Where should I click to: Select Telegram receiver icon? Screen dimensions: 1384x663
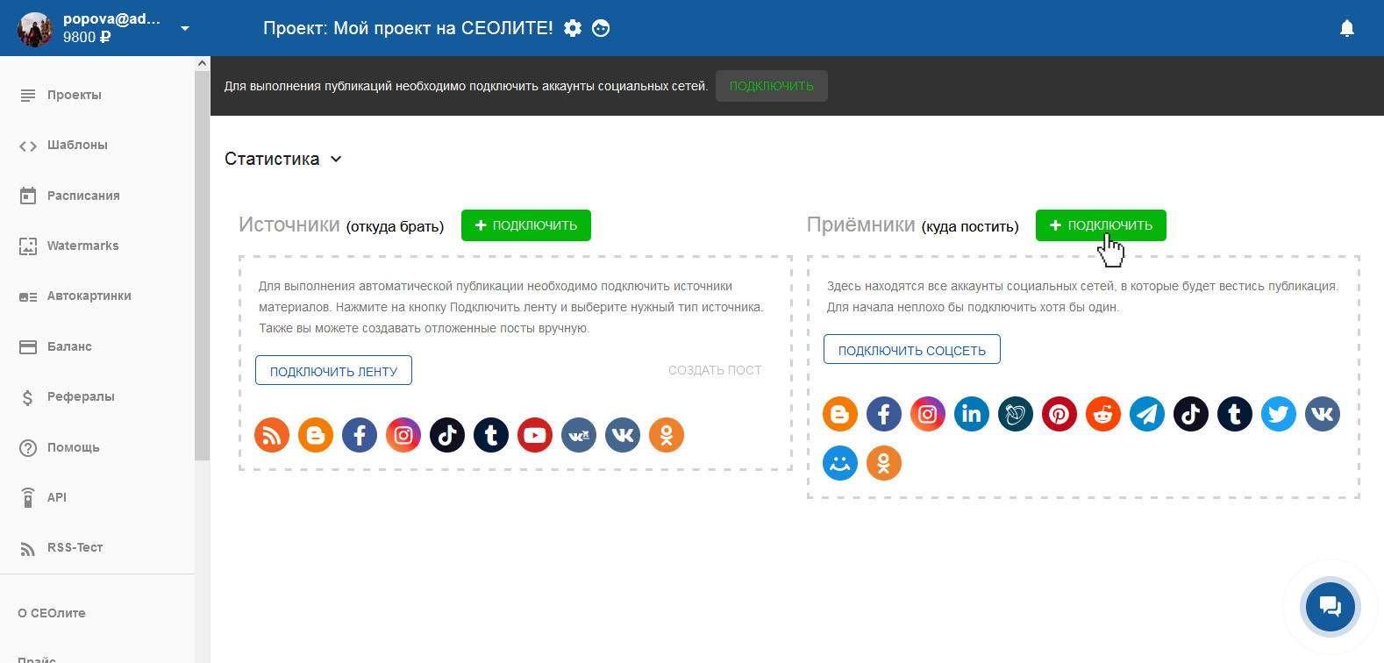(x=1147, y=414)
